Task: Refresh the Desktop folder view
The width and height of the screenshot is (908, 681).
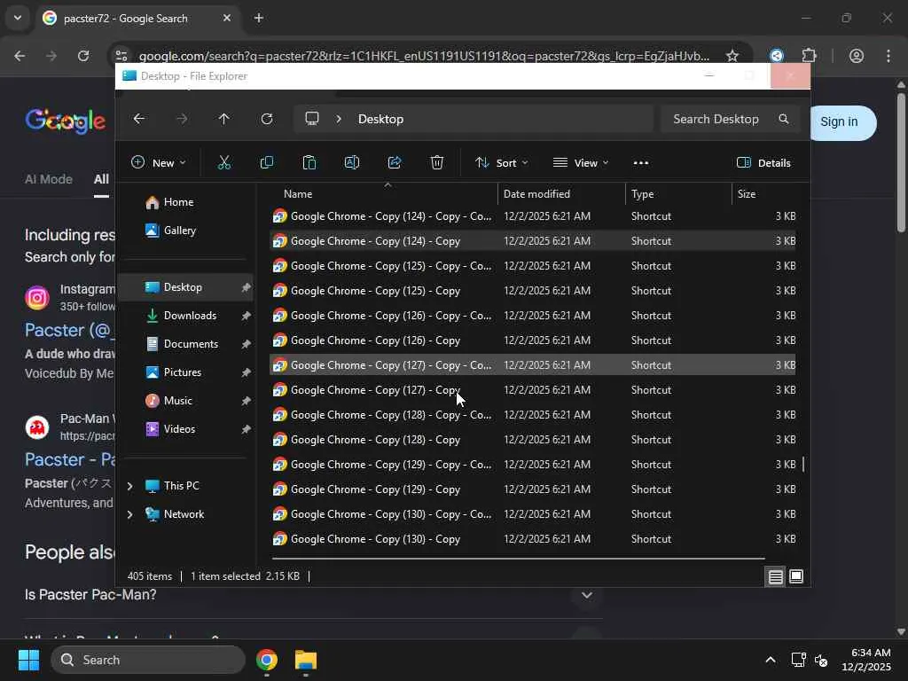Action: point(266,119)
